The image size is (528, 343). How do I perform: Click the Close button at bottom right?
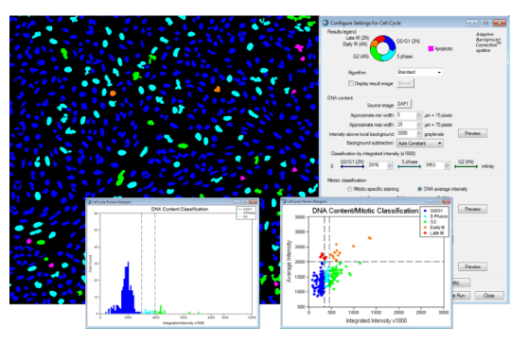489,295
